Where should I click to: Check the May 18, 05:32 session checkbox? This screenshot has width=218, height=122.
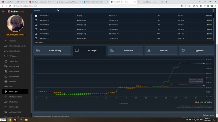[x=36, y=34]
